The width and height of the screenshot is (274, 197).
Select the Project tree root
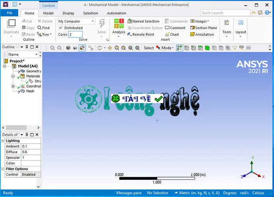coord(17,61)
